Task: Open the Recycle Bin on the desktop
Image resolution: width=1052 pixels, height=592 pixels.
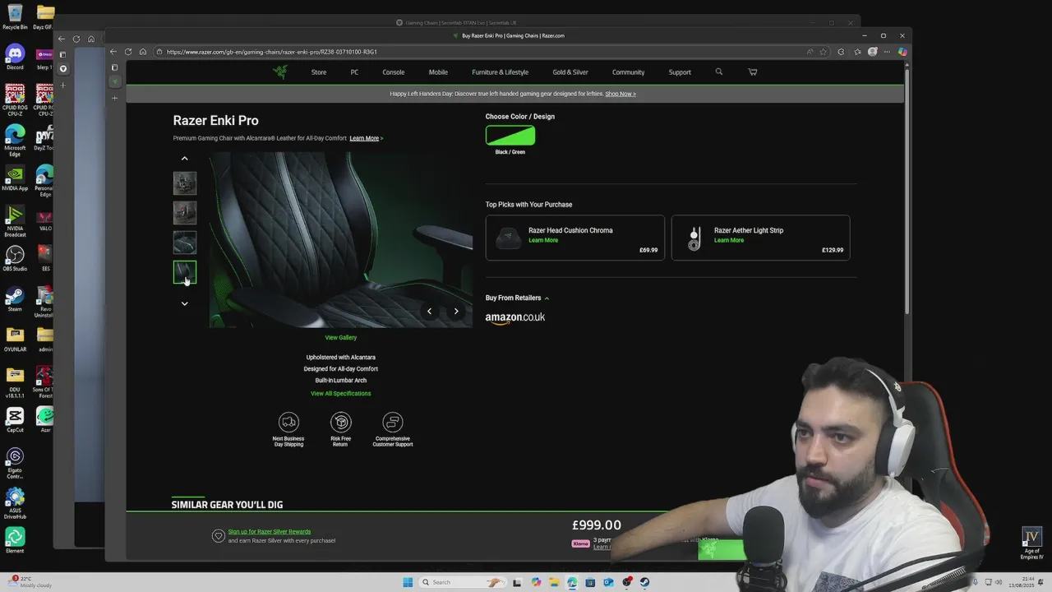Action: pos(15,16)
